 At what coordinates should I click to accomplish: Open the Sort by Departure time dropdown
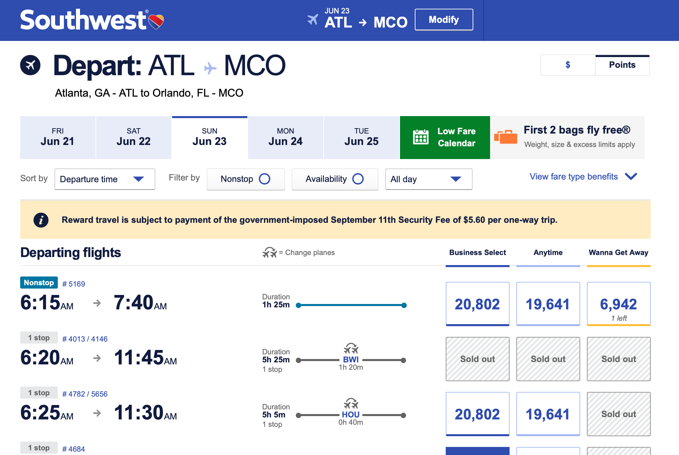(104, 179)
